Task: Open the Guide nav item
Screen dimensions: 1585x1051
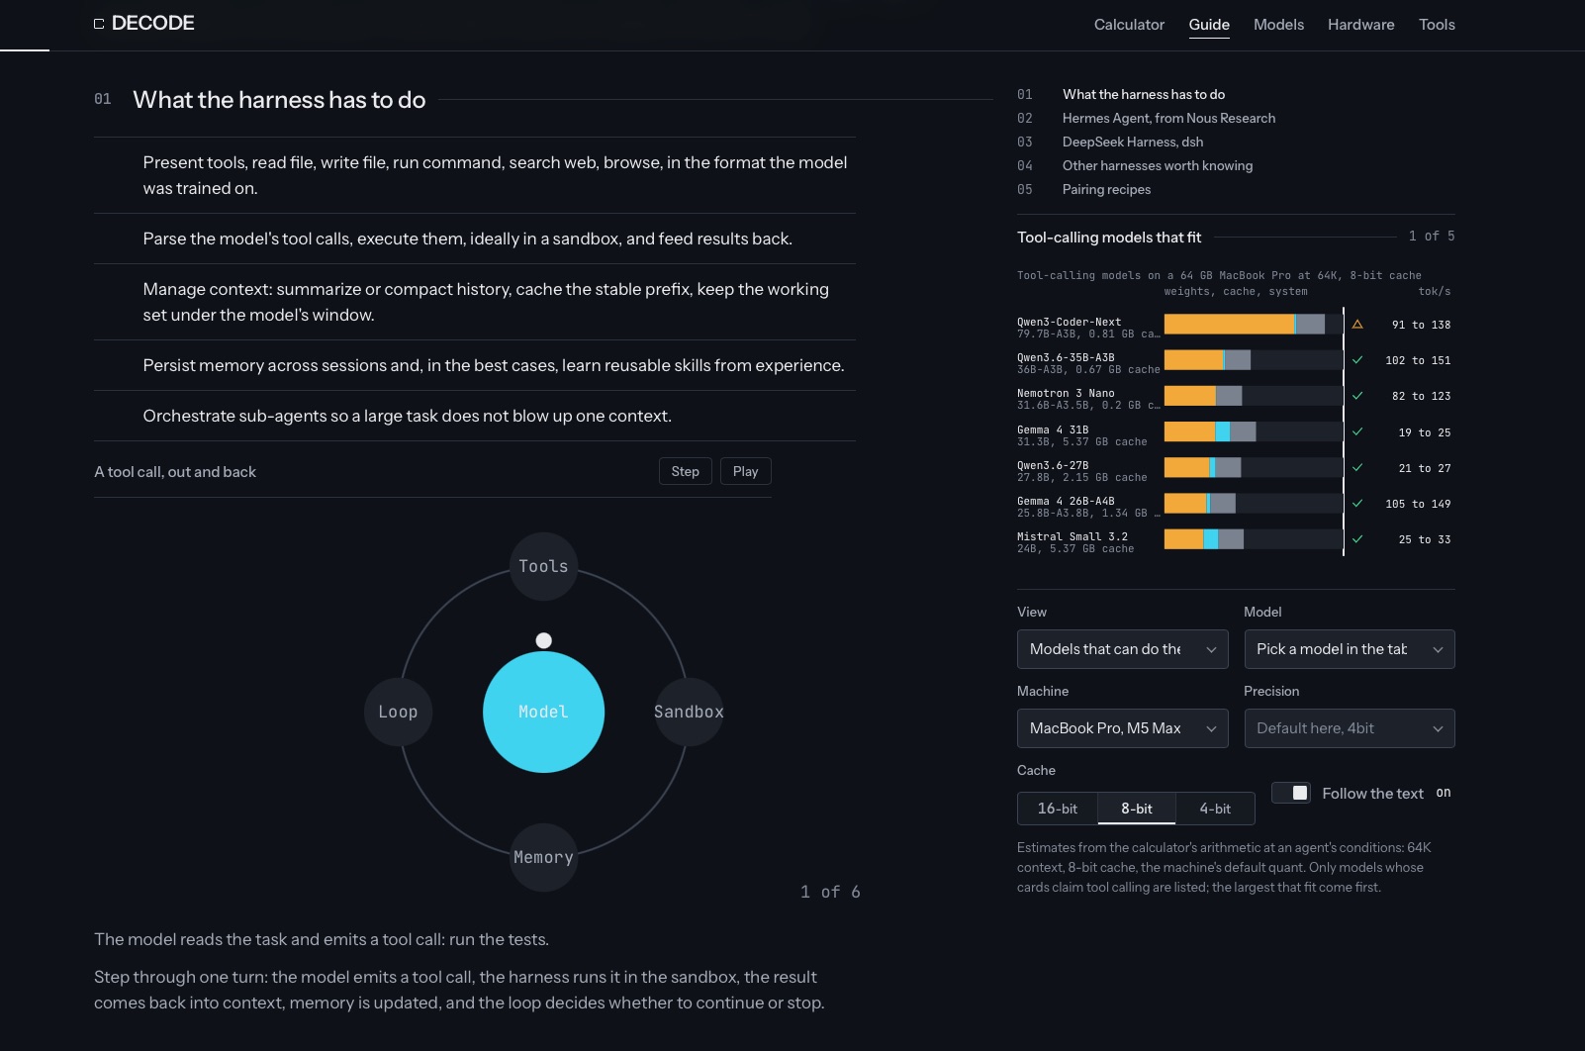Action: point(1209,25)
